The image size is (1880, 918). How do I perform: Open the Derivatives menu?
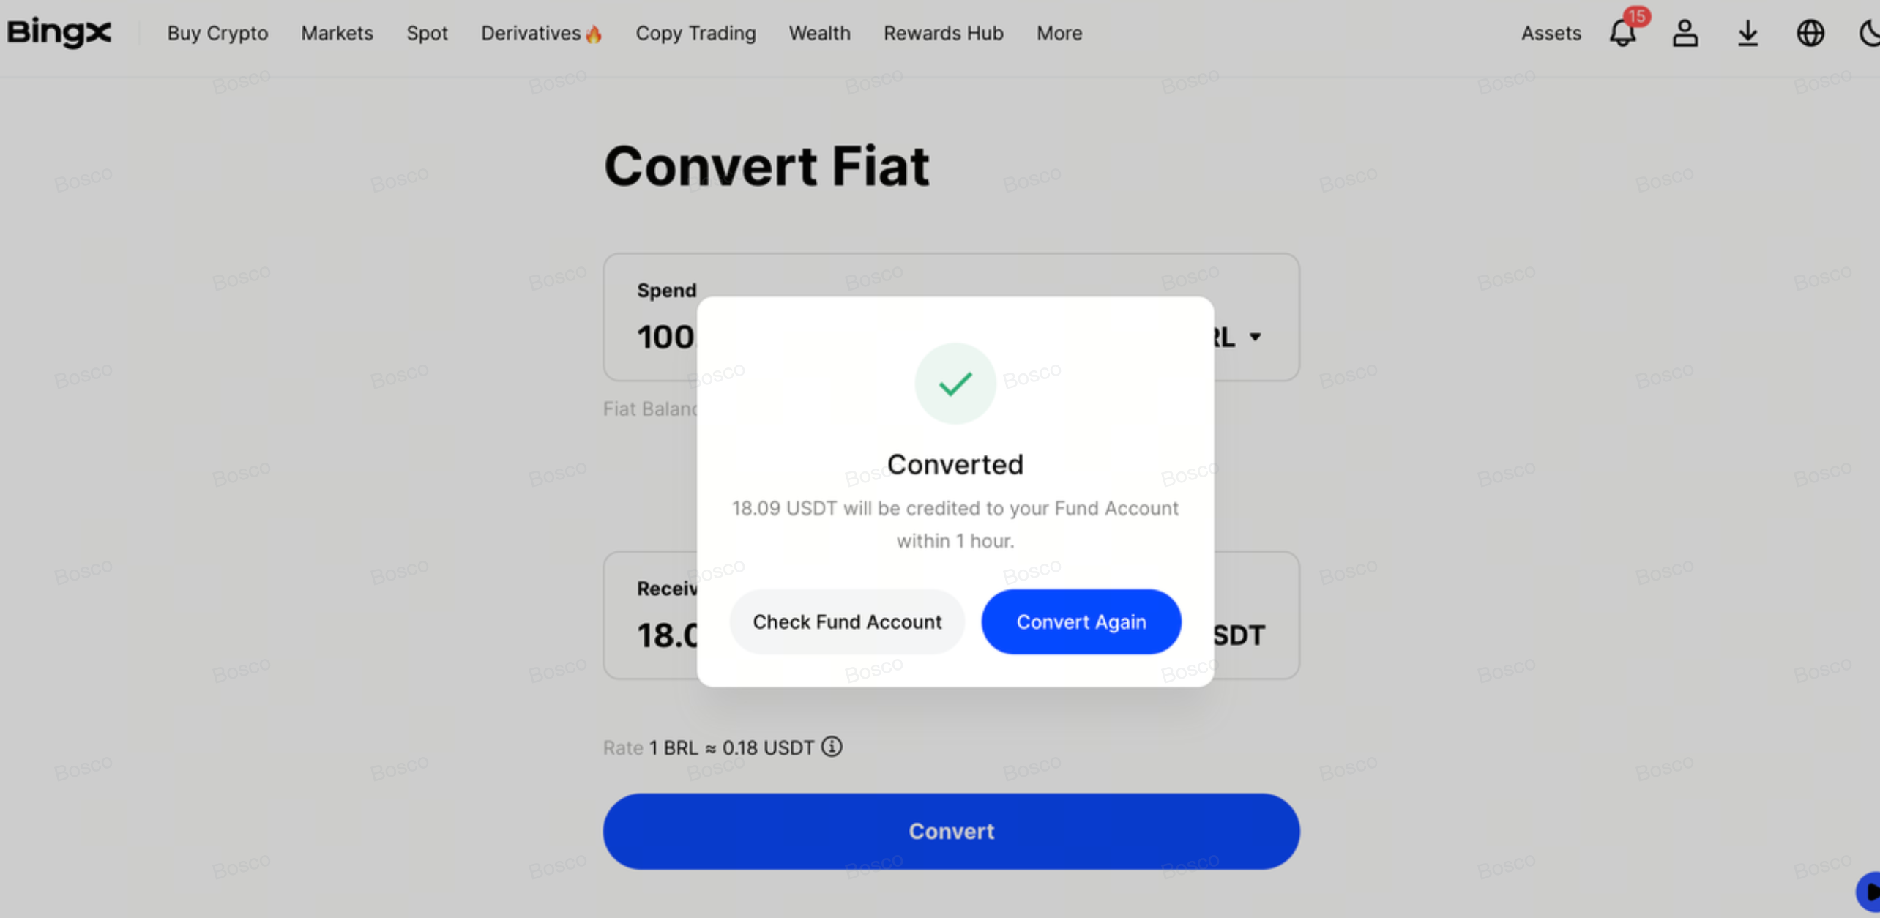tap(540, 33)
